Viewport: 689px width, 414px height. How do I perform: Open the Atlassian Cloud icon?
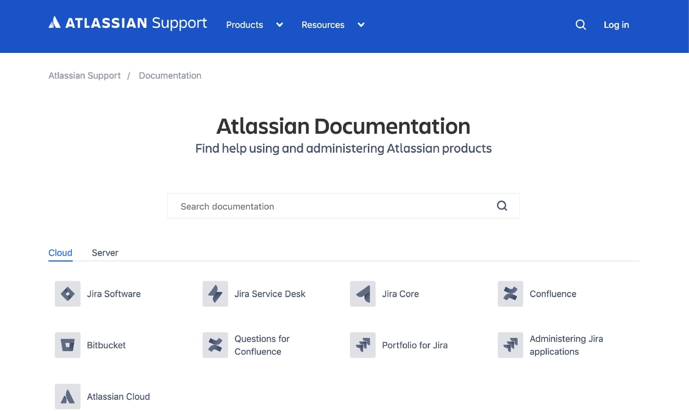click(68, 397)
